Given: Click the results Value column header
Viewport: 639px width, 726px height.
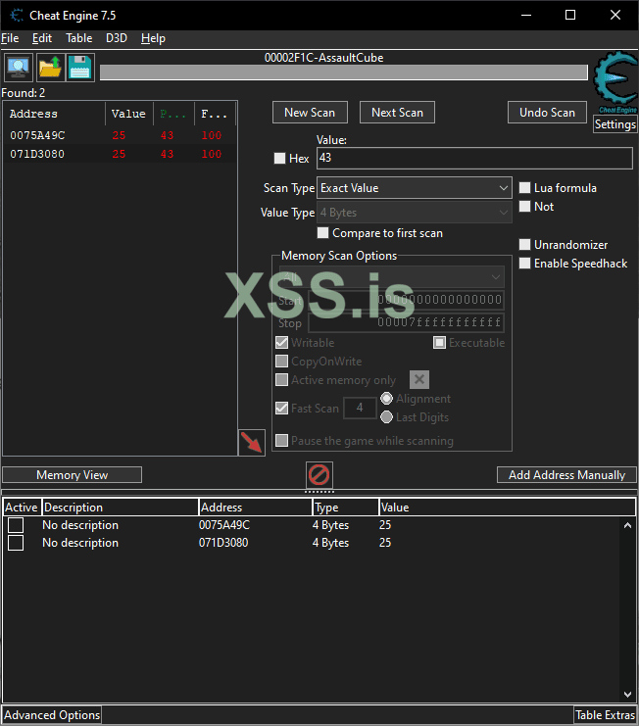Looking at the screenshot, I should click(x=129, y=114).
